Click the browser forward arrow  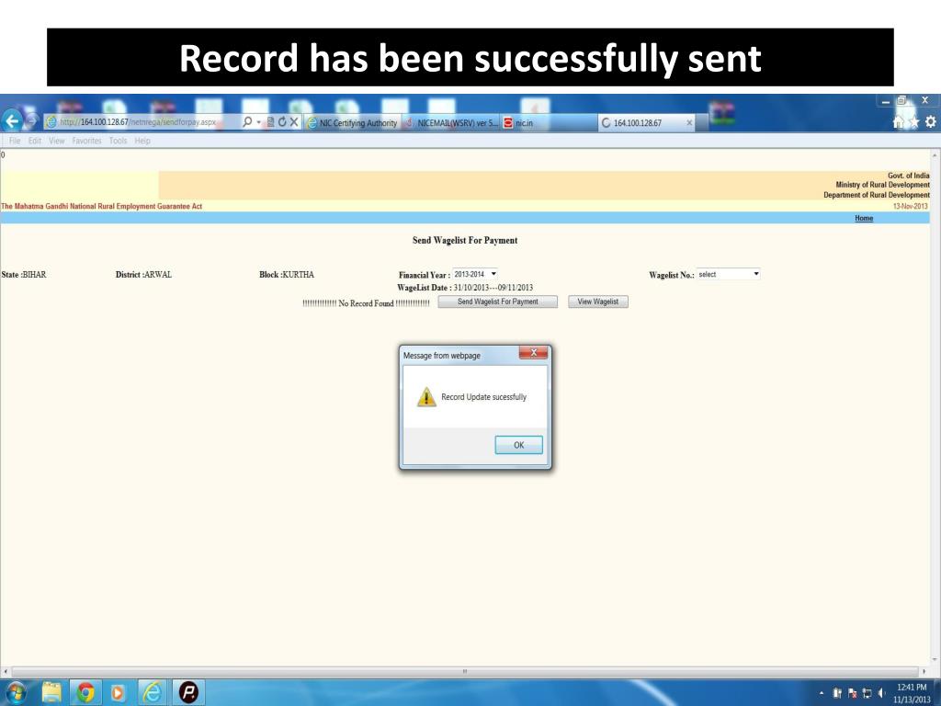point(32,121)
